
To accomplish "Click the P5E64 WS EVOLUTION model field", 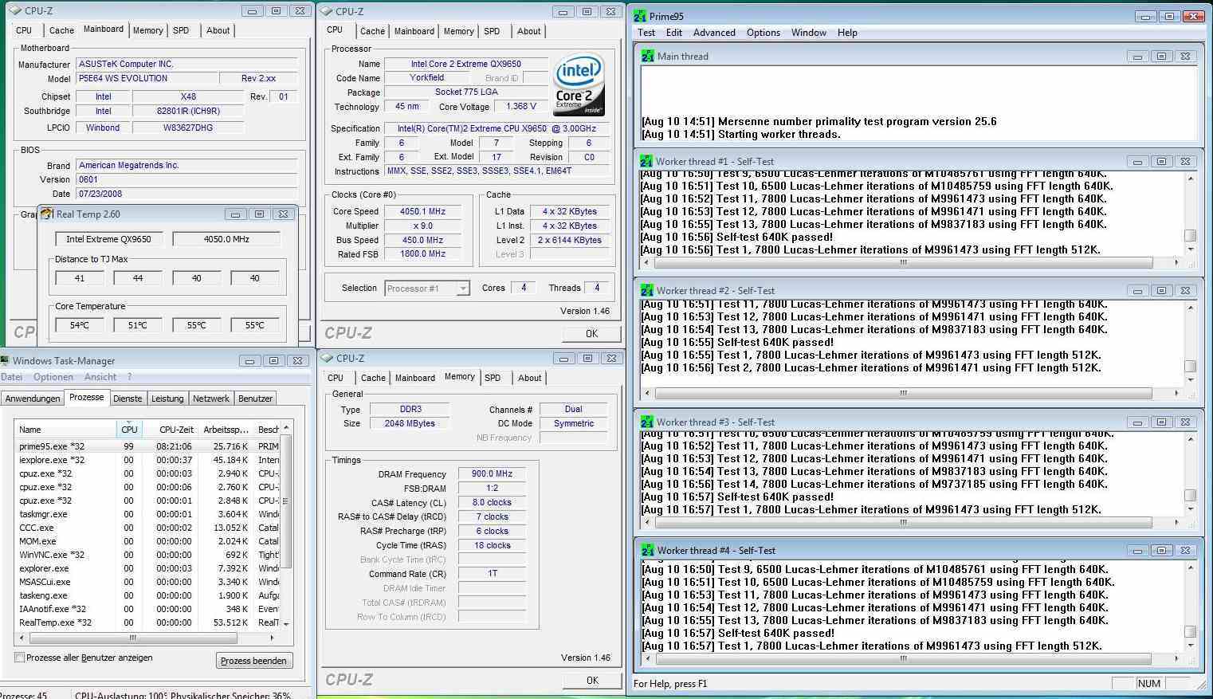I will point(147,78).
